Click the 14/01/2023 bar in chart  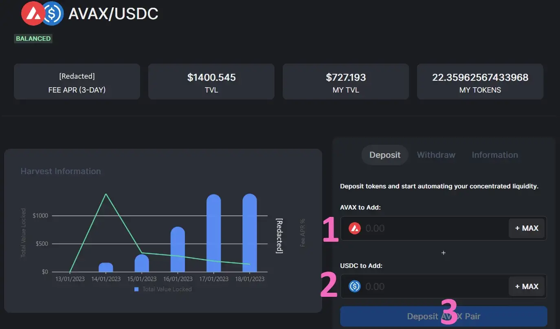click(106, 267)
